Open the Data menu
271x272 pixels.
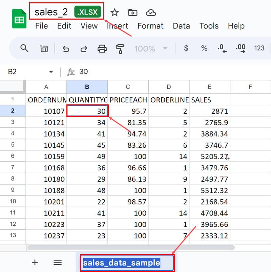tap(181, 26)
